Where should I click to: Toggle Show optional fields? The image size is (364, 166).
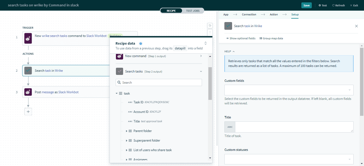(241, 38)
